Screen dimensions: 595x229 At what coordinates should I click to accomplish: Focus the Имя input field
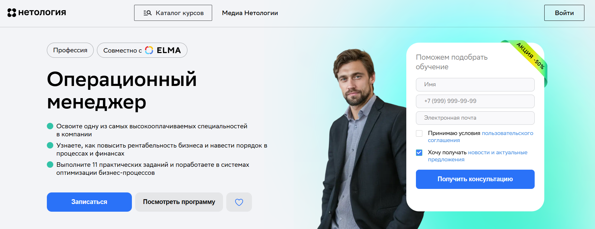(x=475, y=85)
